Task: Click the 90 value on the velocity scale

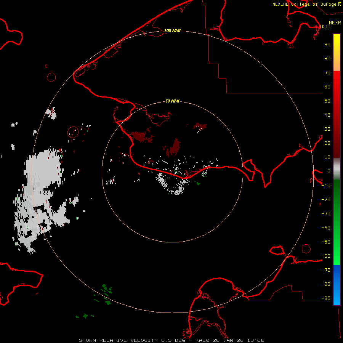Action: [327, 45]
